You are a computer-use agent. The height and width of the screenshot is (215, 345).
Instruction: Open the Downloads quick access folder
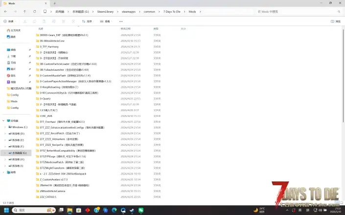pos(11,57)
